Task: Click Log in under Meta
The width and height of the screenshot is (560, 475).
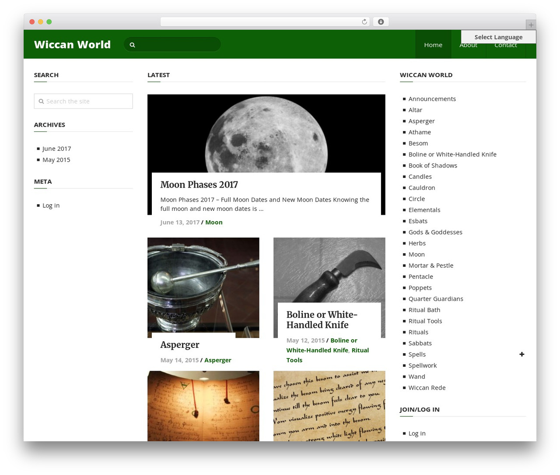Action: coord(51,205)
